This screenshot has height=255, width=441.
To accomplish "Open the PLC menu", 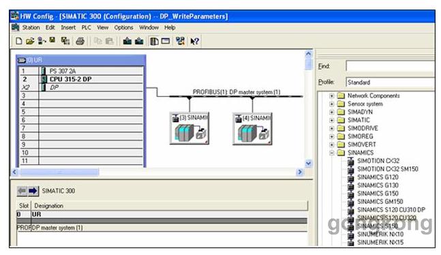I will point(86,27).
